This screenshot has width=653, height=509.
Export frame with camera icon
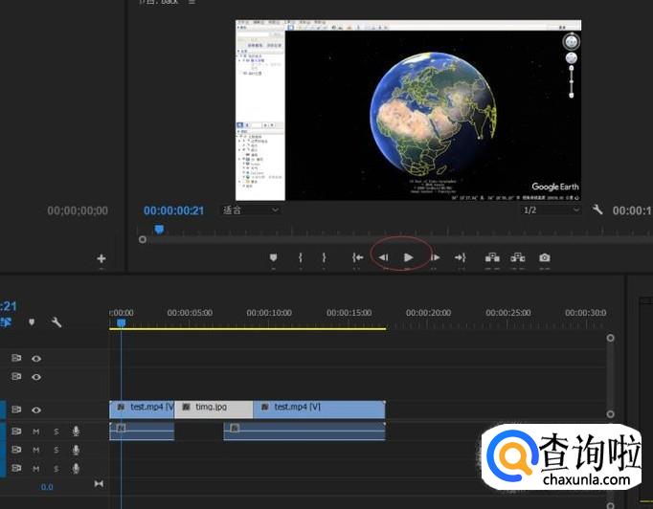tap(544, 257)
